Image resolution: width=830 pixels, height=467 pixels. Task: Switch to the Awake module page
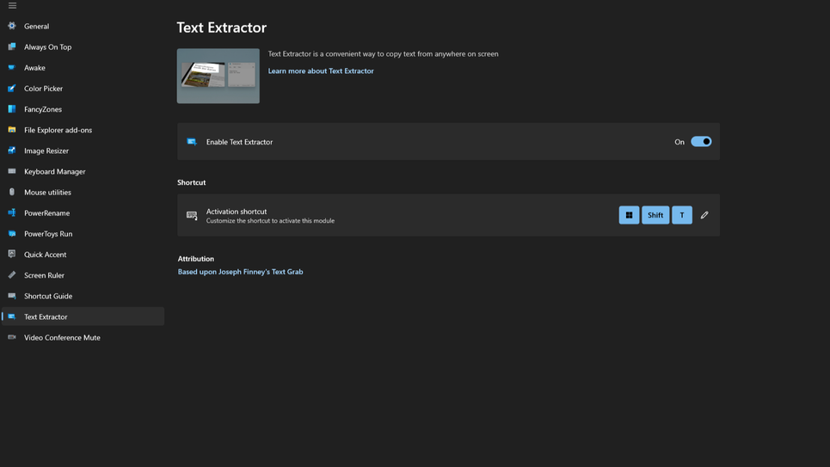pyautogui.click(x=34, y=68)
